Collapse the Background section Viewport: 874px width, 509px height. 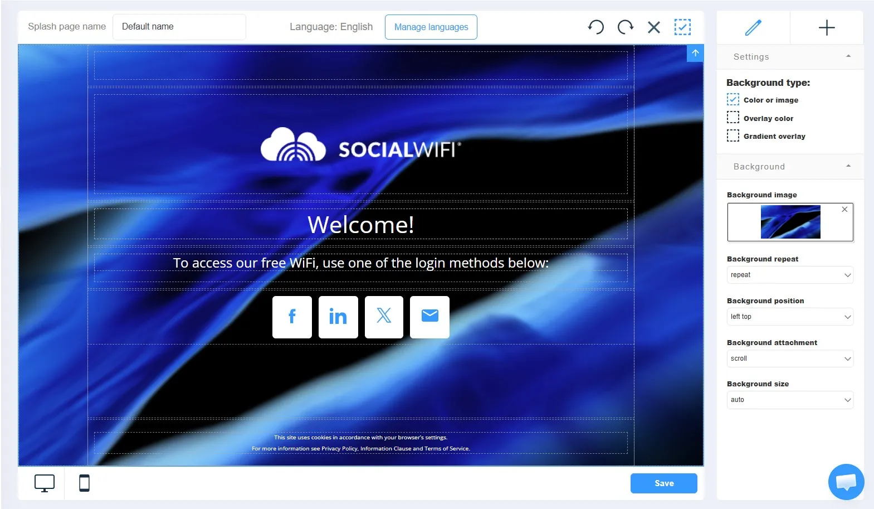coord(790,167)
